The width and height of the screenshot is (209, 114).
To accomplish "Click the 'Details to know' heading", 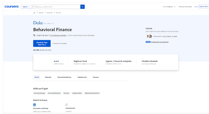I will [40, 100].
